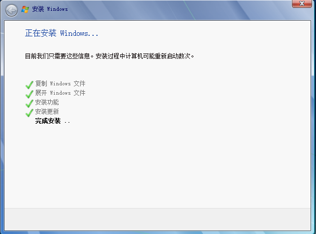Select the 安装功能 step text

(47, 102)
